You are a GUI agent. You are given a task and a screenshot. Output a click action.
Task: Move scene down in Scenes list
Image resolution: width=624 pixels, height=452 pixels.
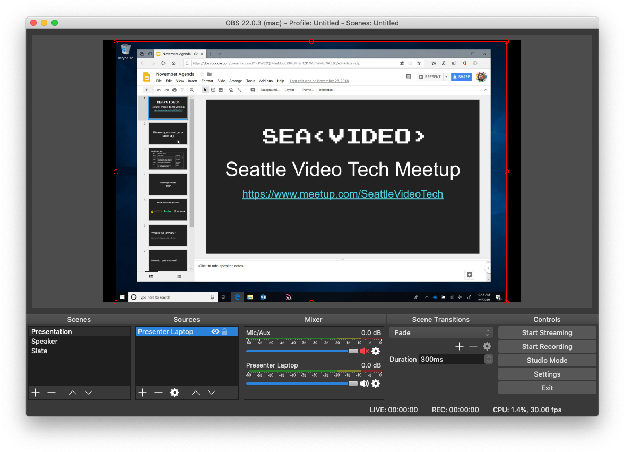pyautogui.click(x=89, y=393)
